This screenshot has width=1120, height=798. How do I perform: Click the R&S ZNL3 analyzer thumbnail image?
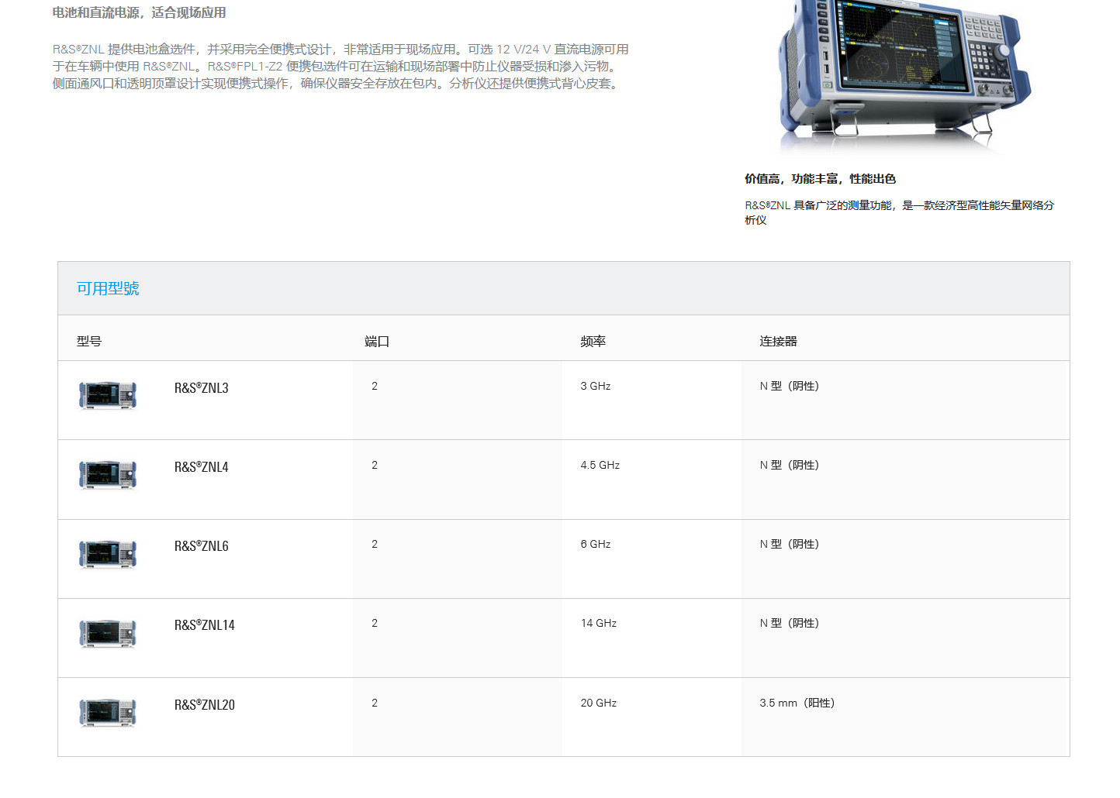[x=108, y=395]
